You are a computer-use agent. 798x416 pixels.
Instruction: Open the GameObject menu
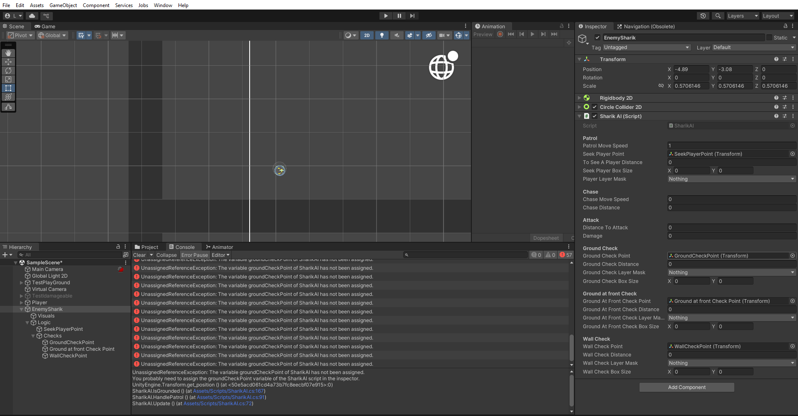[x=63, y=5]
